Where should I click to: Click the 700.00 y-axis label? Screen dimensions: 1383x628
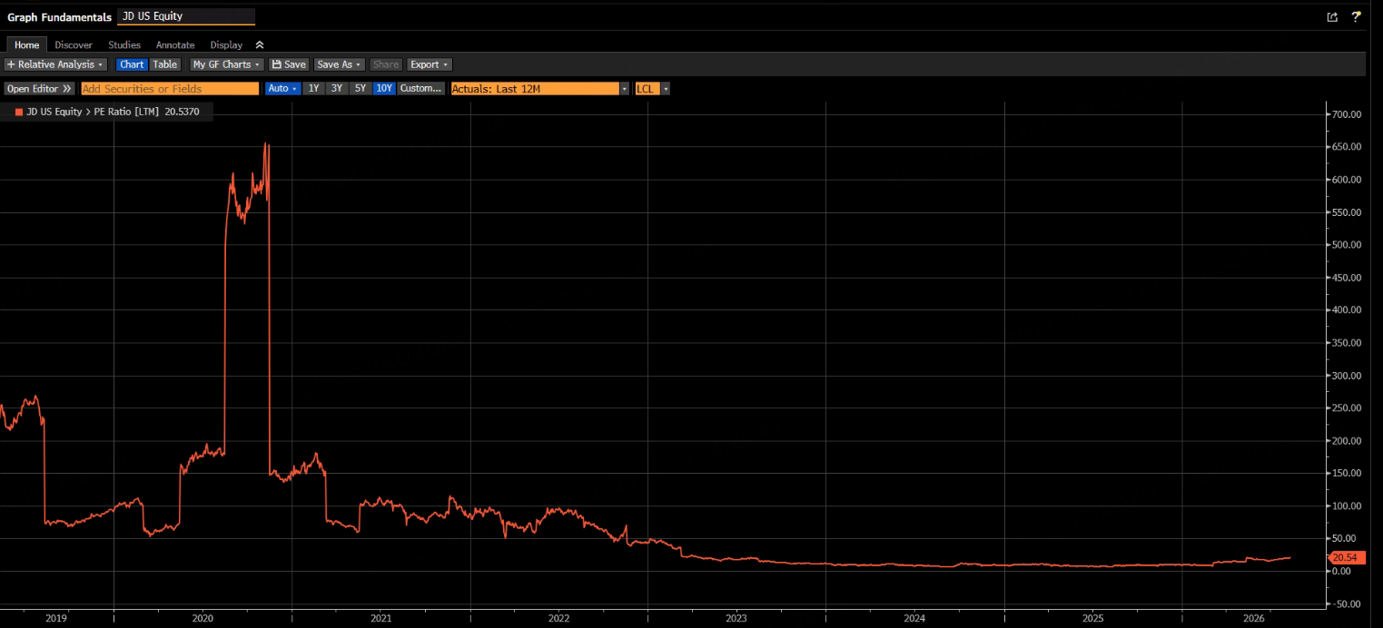pyautogui.click(x=1345, y=114)
